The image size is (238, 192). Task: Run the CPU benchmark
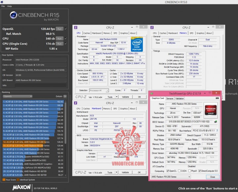[x=60, y=39]
